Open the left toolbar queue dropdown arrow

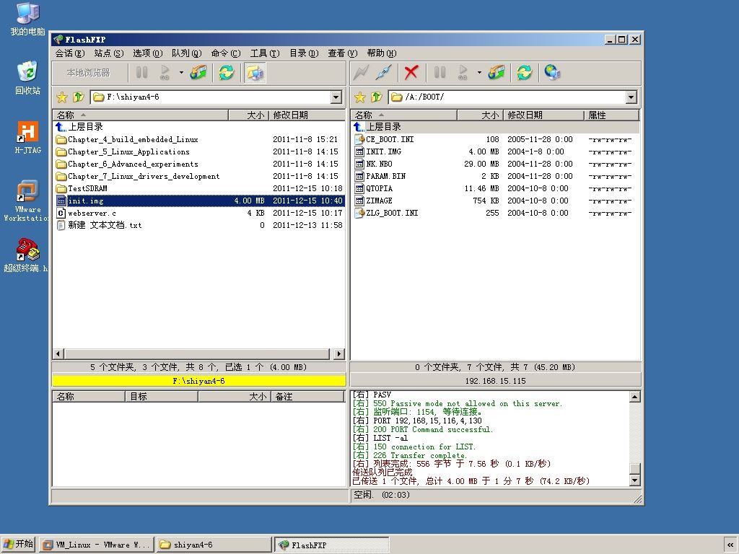point(181,73)
